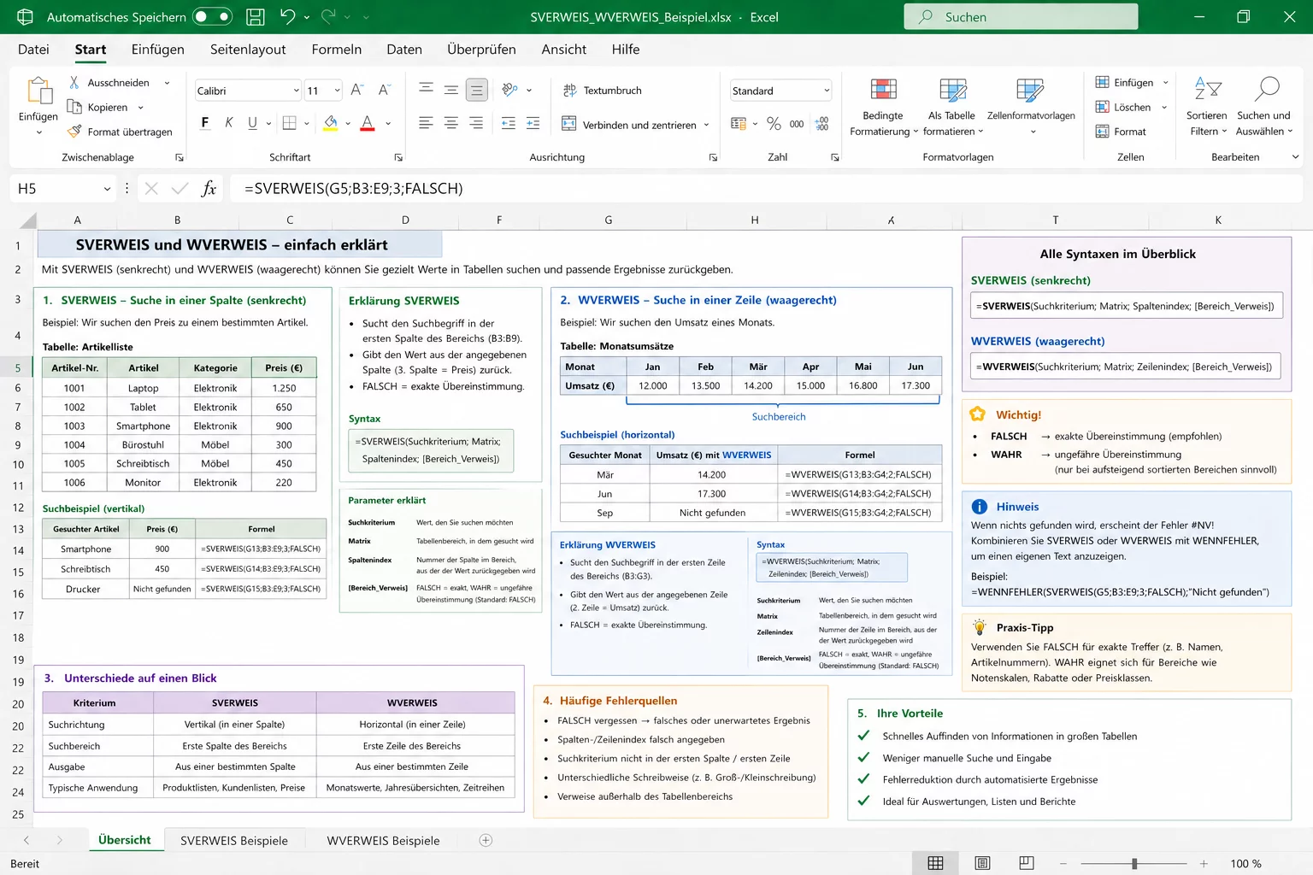
Task: Click the insert function fx icon
Action: 209,189
